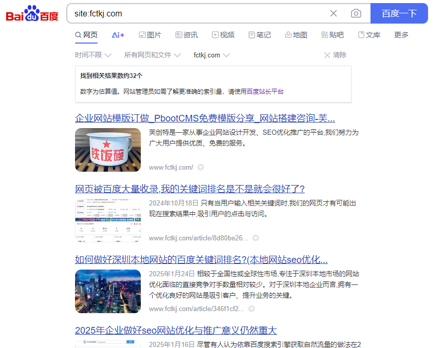Open result 2025年企业做好seo网站优化与推广意义仍然重大
This screenshot has width=445, height=348.
[176, 331]
